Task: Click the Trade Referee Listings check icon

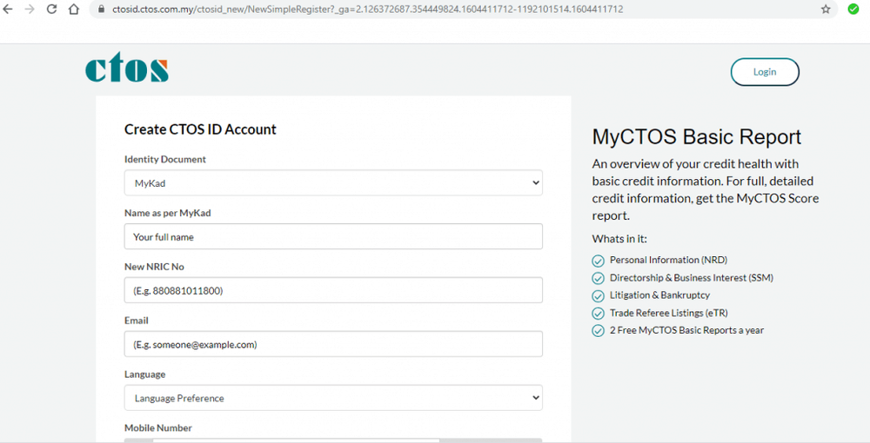Action: pos(598,314)
